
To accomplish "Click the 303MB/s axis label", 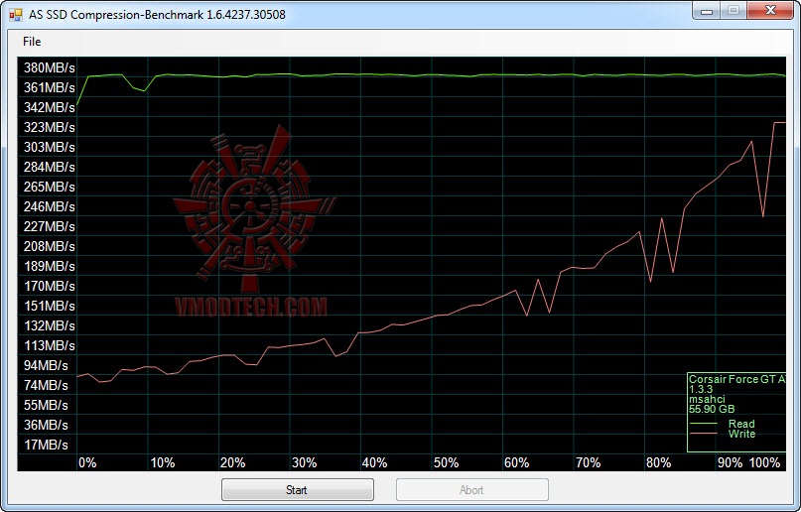I will (x=49, y=148).
